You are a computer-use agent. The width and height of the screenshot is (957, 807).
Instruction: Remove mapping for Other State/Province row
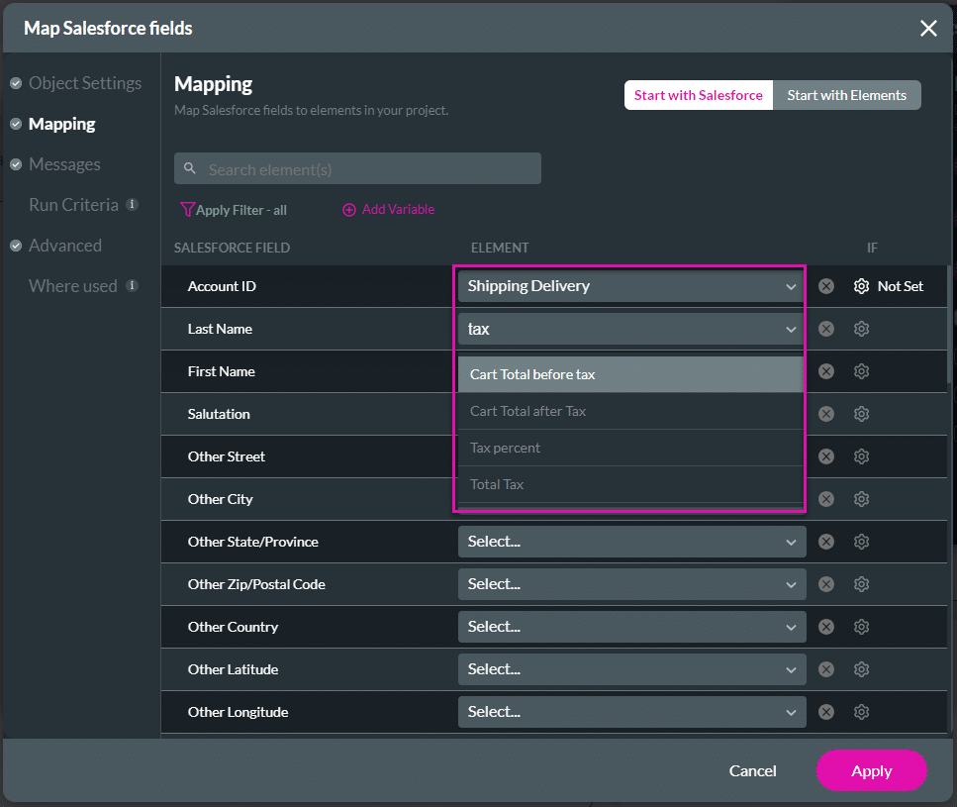point(826,542)
